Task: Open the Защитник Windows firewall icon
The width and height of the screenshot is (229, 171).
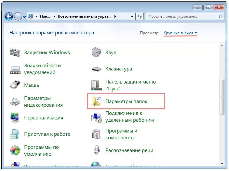Action: pos(15,53)
